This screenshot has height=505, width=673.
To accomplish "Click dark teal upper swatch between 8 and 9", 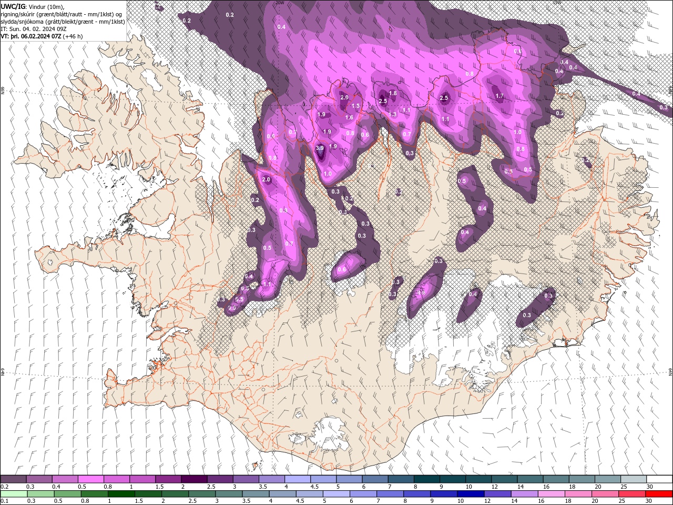I will click(x=427, y=479).
